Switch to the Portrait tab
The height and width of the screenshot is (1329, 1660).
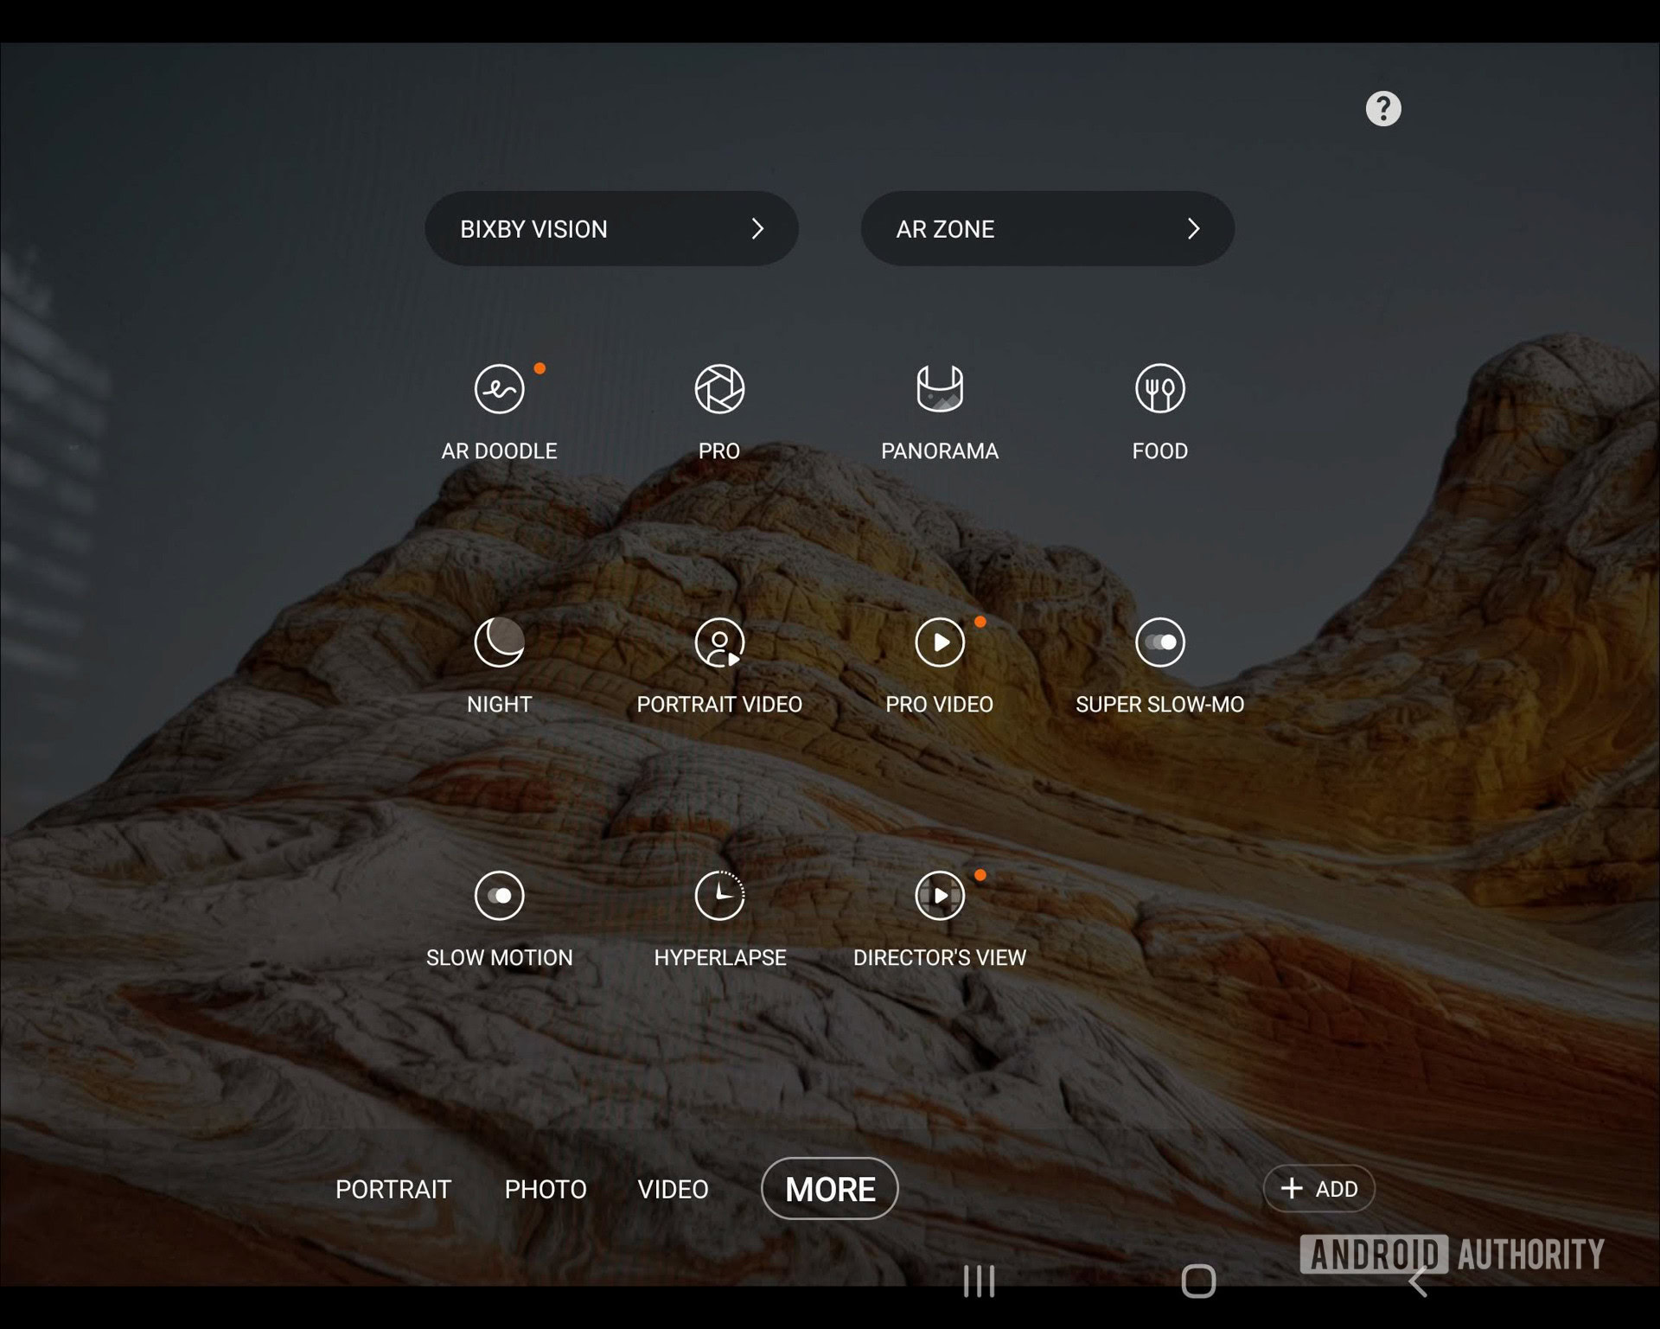point(393,1189)
